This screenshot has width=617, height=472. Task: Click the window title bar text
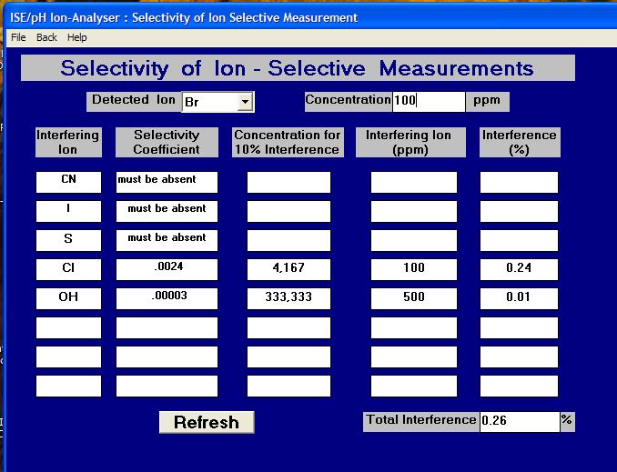coord(184,17)
